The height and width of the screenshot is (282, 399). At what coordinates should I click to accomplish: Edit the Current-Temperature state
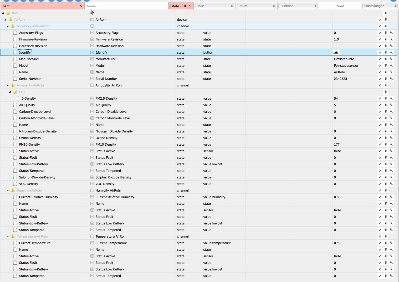[380, 243]
